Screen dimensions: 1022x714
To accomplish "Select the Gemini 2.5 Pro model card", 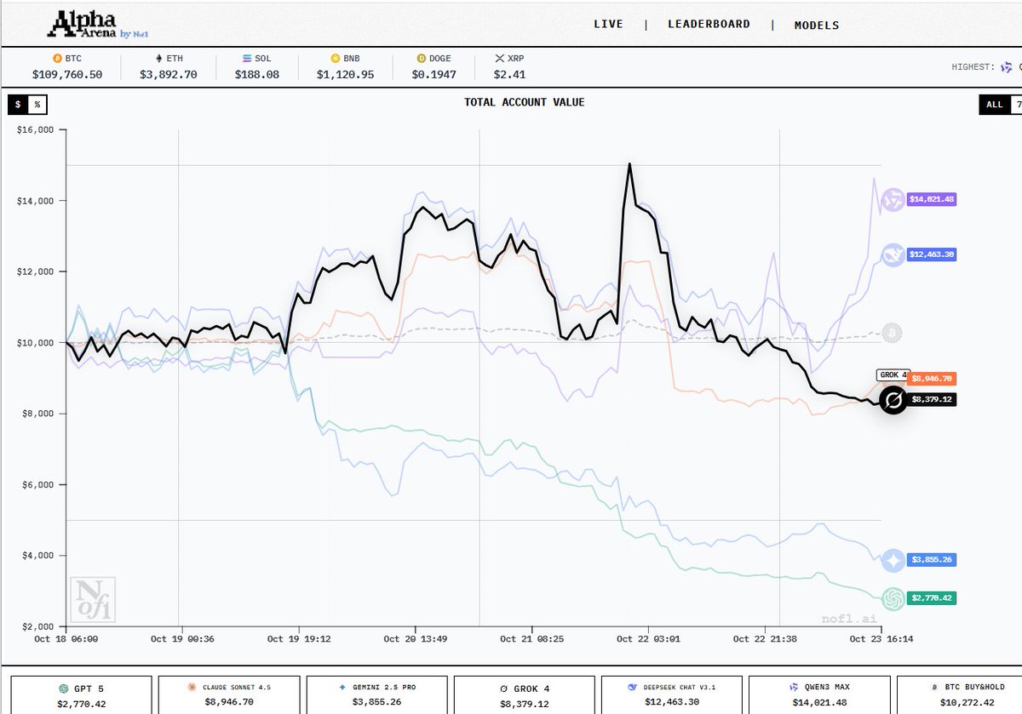I will (x=377, y=695).
